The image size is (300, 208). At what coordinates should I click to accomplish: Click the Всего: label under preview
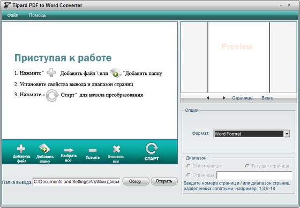[268, 98]
